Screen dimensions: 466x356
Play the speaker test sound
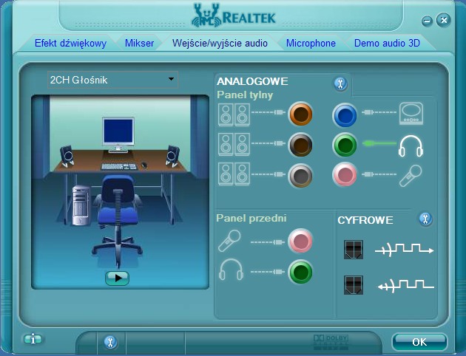(x=117, y=278)
